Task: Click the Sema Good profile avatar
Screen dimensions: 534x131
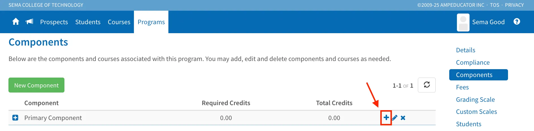Action: 463,22
